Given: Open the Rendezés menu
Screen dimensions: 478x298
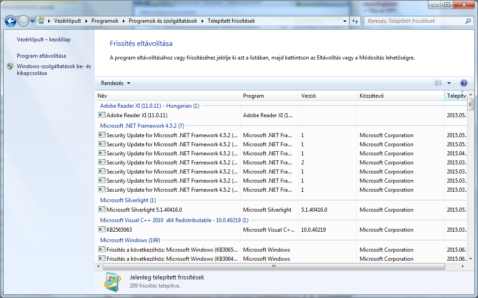Looking at the screenshot, I should click(116, 83).
